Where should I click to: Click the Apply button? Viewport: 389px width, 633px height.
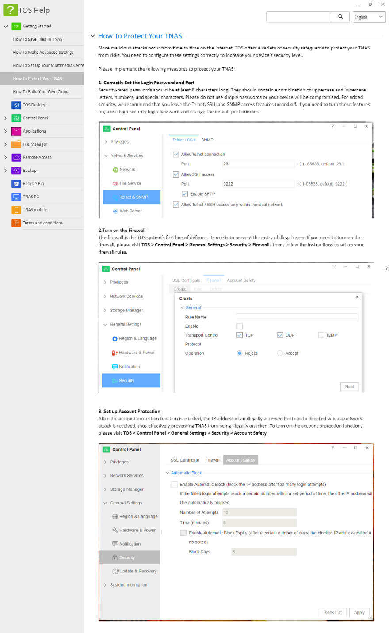(x=359, y=613)
